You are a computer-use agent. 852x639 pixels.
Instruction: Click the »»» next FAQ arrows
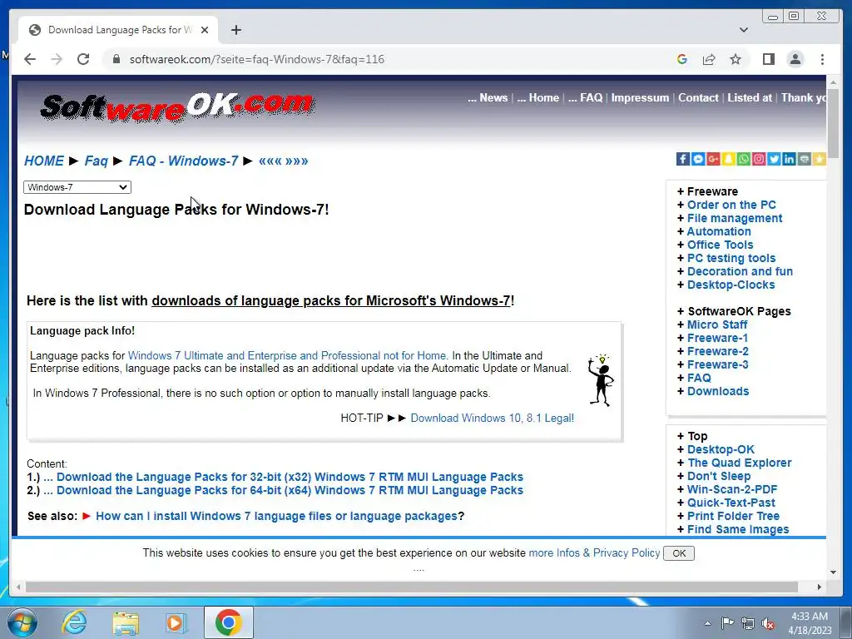click(x=297, y=161)
